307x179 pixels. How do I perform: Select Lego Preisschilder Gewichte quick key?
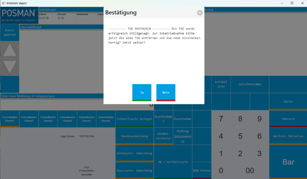87,171
